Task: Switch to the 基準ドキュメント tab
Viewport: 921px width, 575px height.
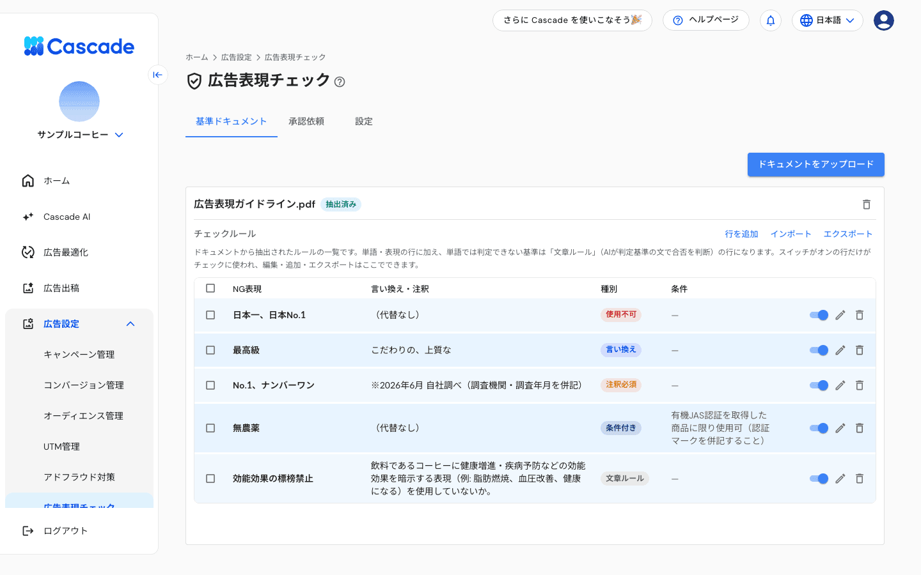Action: (x=232, y=121)
